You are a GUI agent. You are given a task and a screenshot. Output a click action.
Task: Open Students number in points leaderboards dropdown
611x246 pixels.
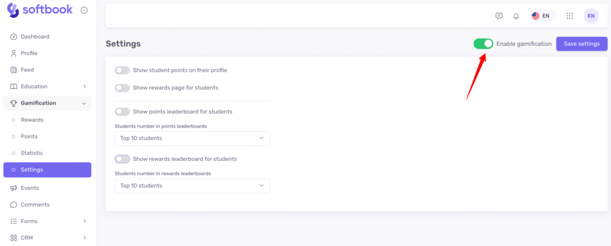pyautogui.click(x=192, y=138)
